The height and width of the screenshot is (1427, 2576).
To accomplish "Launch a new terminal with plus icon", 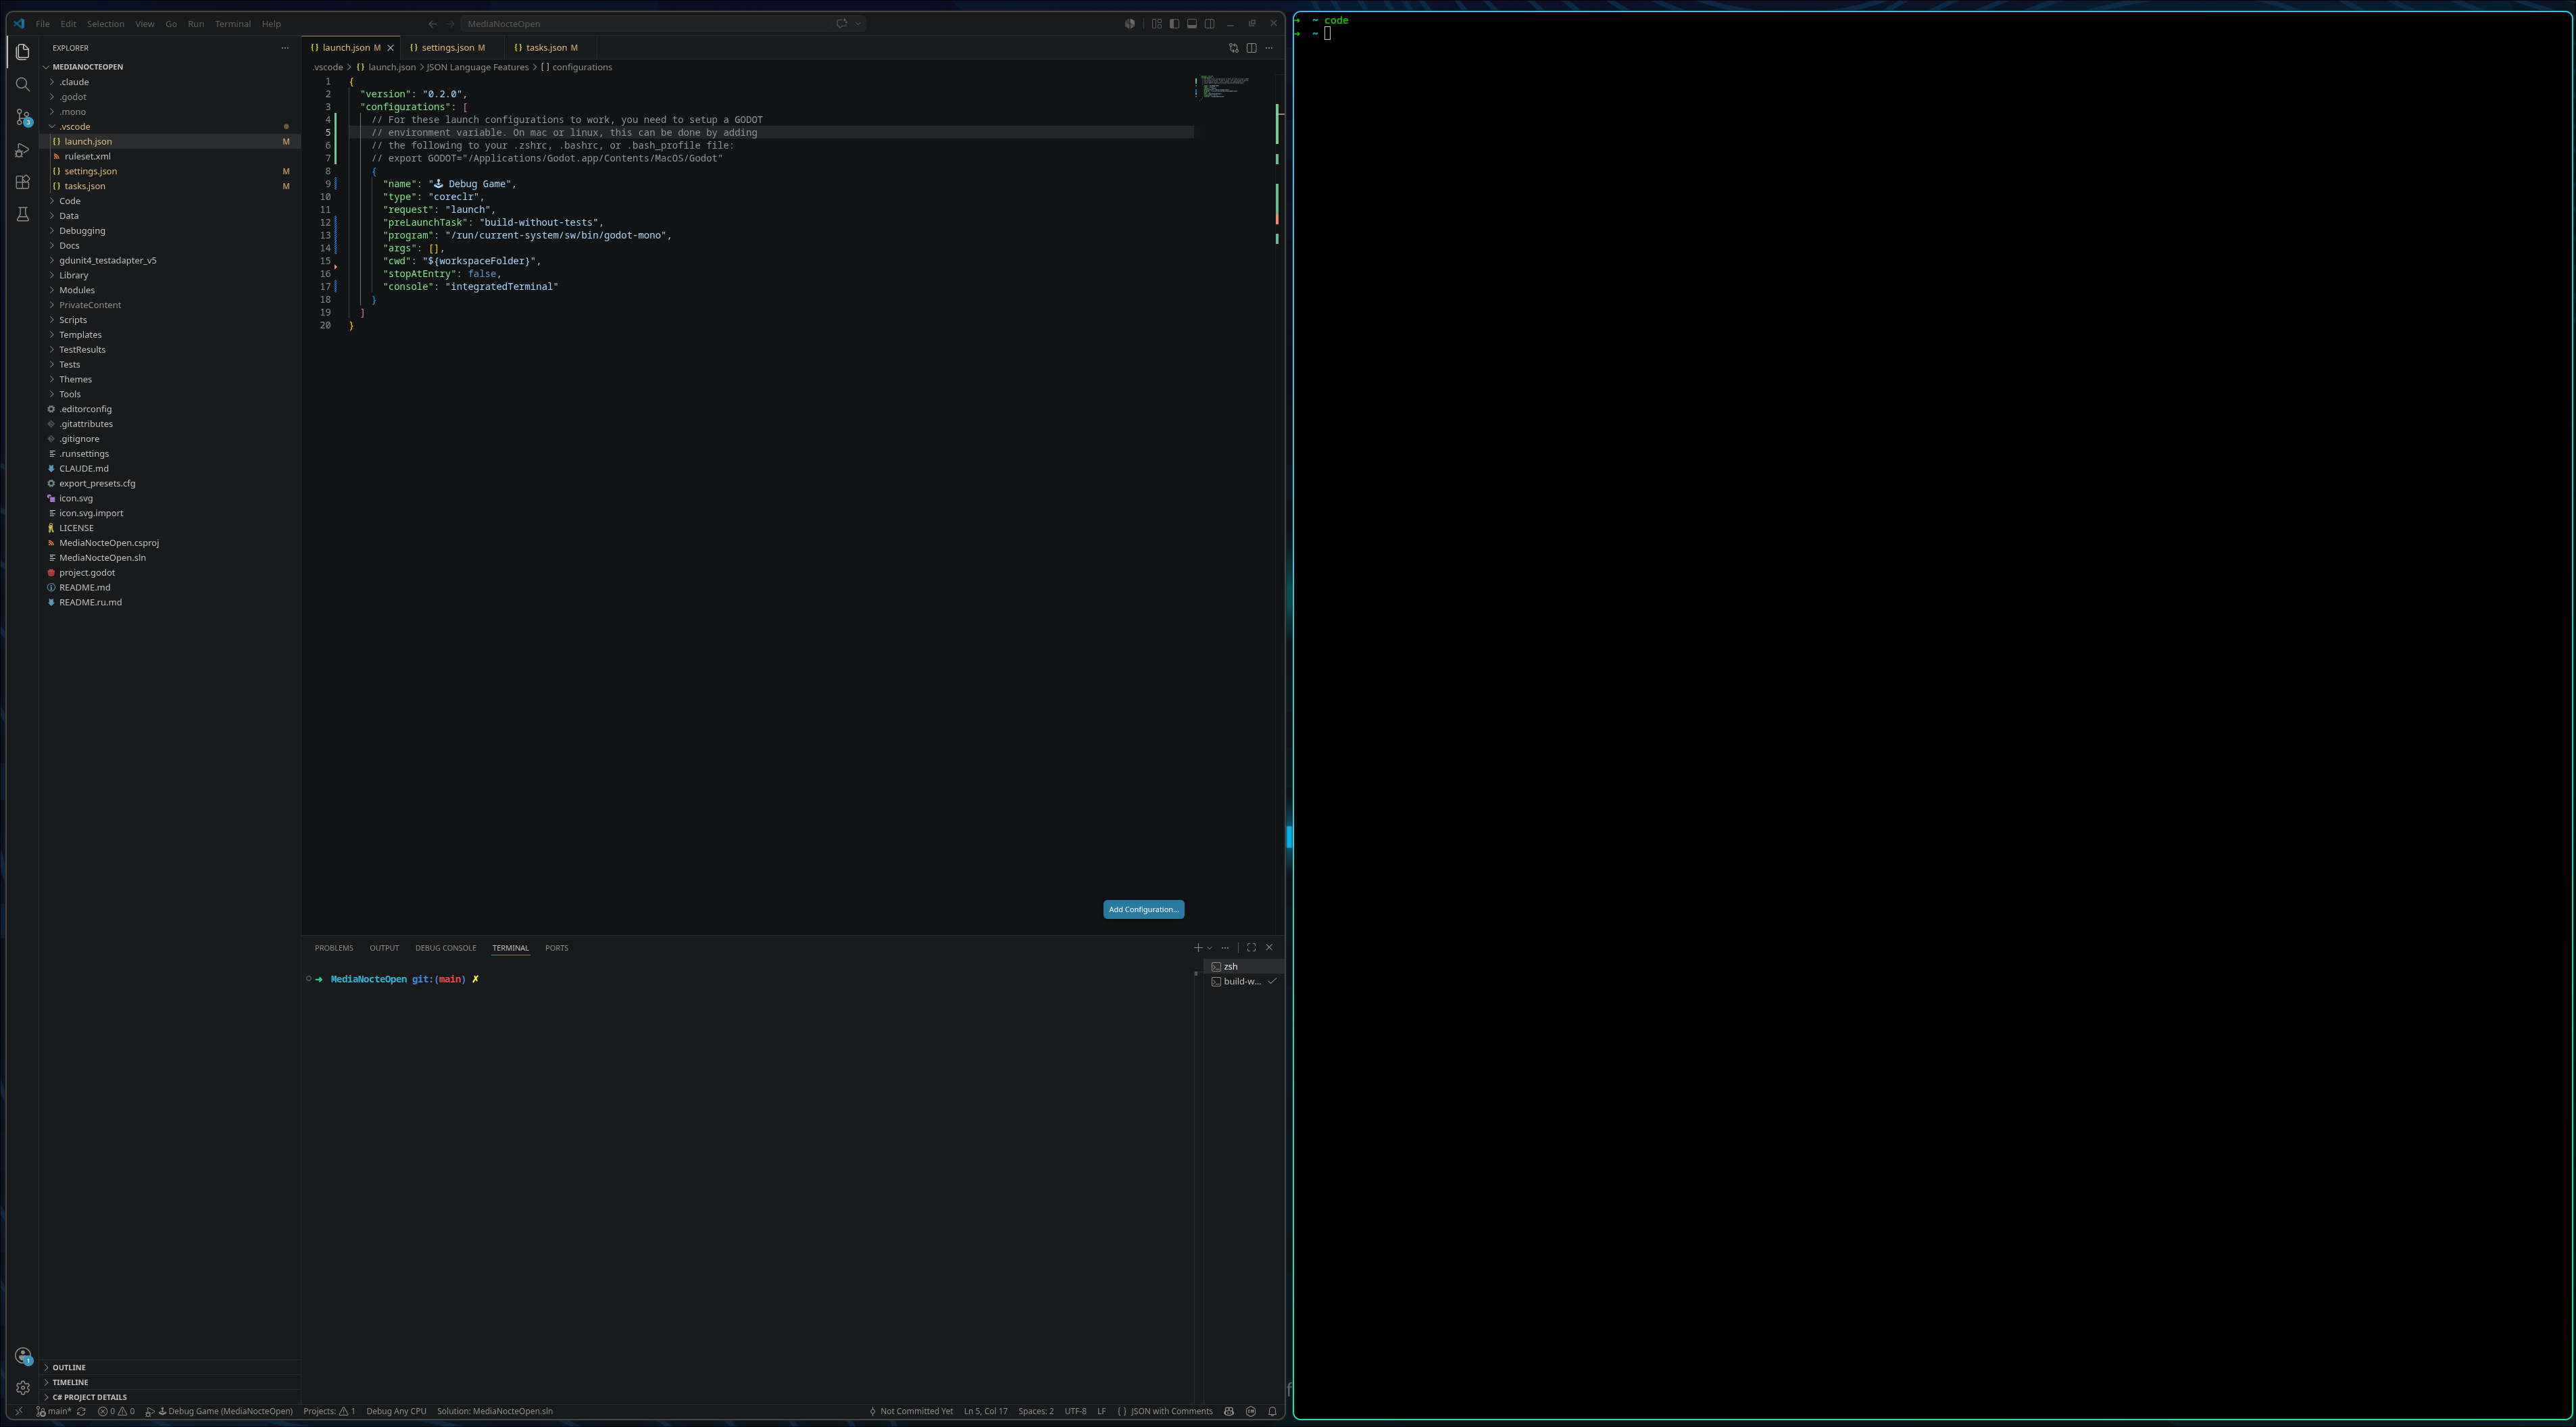I will 1197,948.
